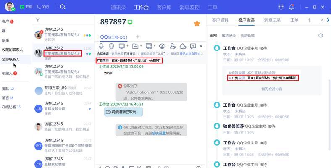
Task: Click the send file folder icon
Action: [135, 46]
